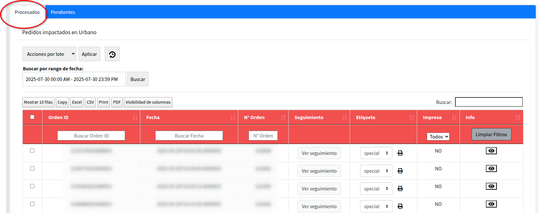This screenshot has height=213, width=539.
Task: Sort by Orden ID column arrows
Action: [135, 117]
